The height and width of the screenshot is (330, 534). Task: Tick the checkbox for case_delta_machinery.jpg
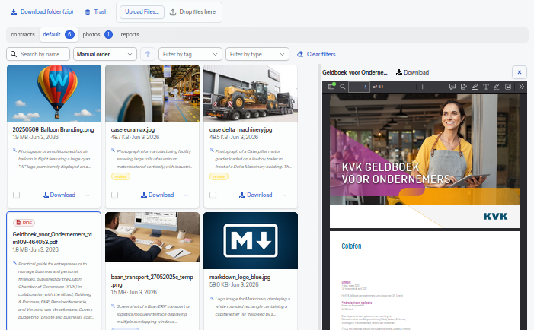pos(213,195)
